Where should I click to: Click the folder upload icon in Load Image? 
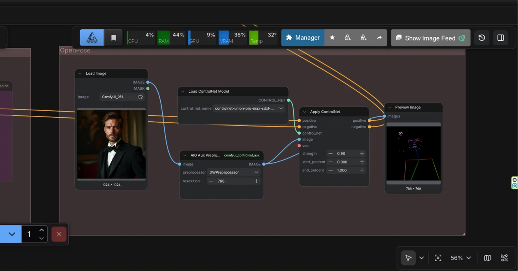(140, 97)
